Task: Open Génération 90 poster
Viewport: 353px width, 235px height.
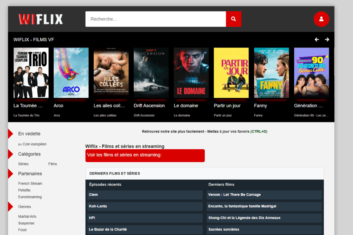Action: coord(311,73)
